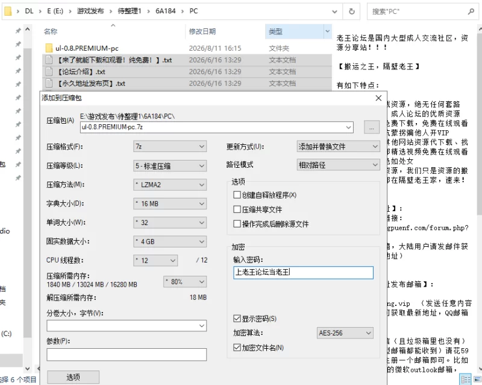The height and width of the screenshot is (385, 482).
Task: Close the 添加到压缩包 dialog
Action: [378, 98]
